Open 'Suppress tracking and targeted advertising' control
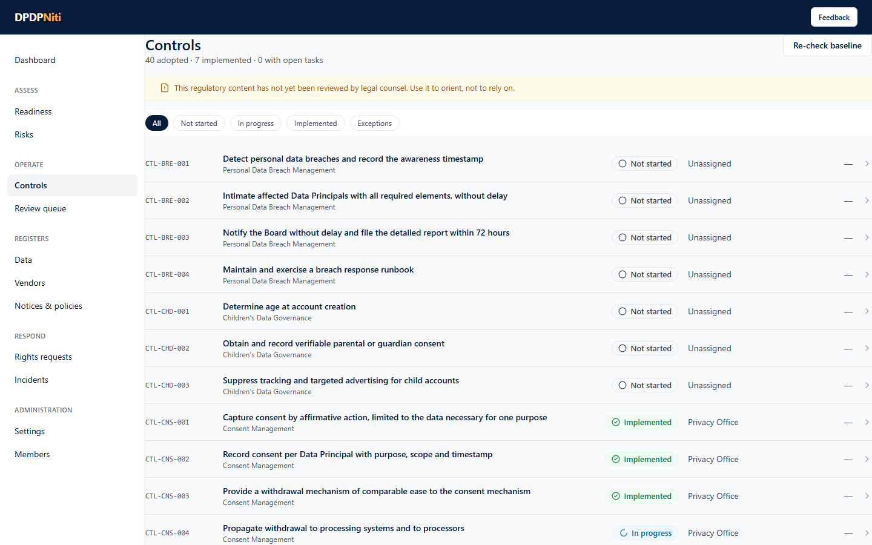 [341, 380]
